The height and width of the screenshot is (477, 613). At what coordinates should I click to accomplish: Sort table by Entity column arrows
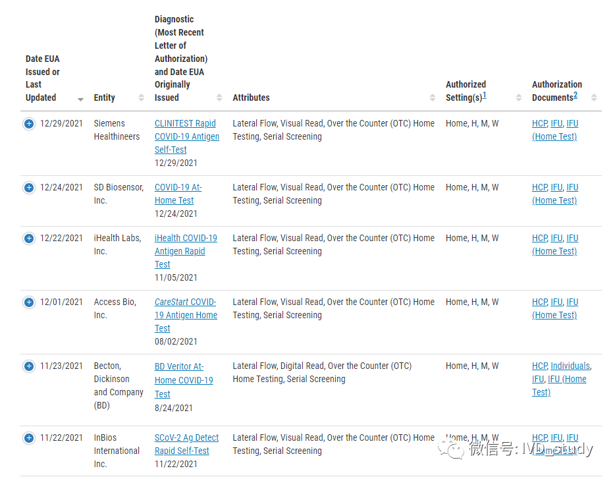pos(141,98)
